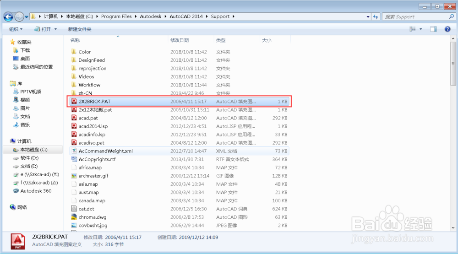Click the AcCopyrights.rtf file icon
This screenshot has width=458, height=254.
pos(74,159)
